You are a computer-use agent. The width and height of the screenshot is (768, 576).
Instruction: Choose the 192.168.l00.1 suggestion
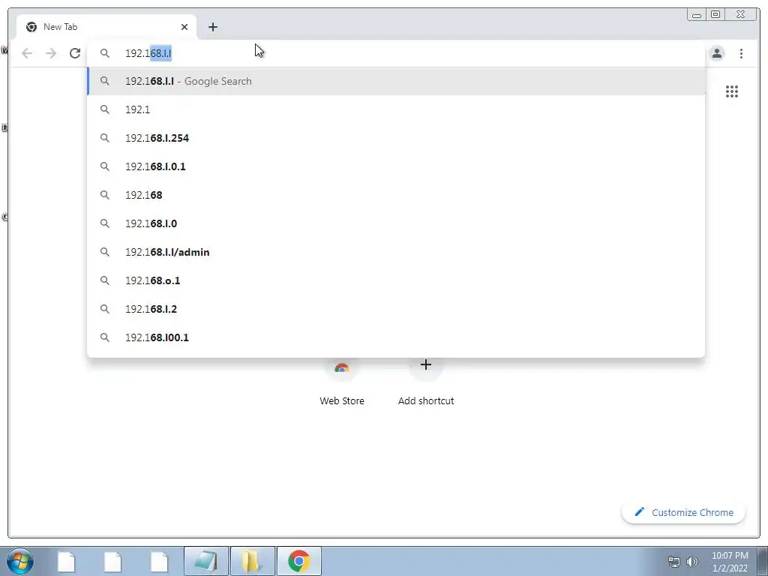click(396, 337)
